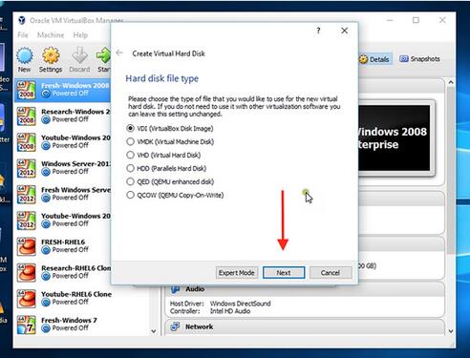Select Research-Windows 2008 VM icon
This screenshot has width=470, height=358.
coord(27,116)
